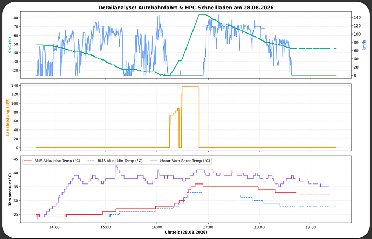Click the 25 tick on the Temperatur axis
This screenshot has height=239, width=372.
(17, 215)
